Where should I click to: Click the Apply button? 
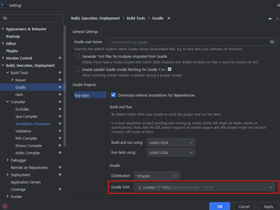coord(269,206)
